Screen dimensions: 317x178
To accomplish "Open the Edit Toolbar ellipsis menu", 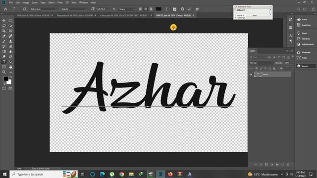I will point(10,72).
